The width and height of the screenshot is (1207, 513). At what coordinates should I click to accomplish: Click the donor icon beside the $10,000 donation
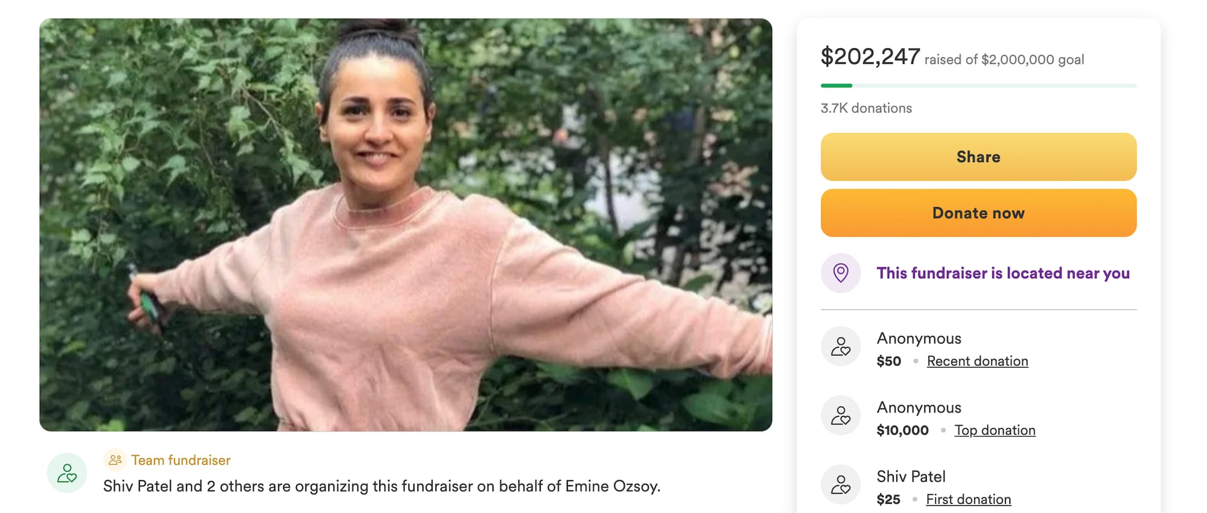pyautogui.click(x=840, y=415)
